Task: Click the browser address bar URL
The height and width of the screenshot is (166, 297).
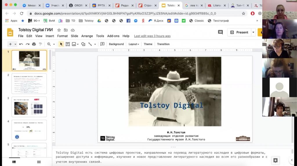Action: click(x=125, y=13)
